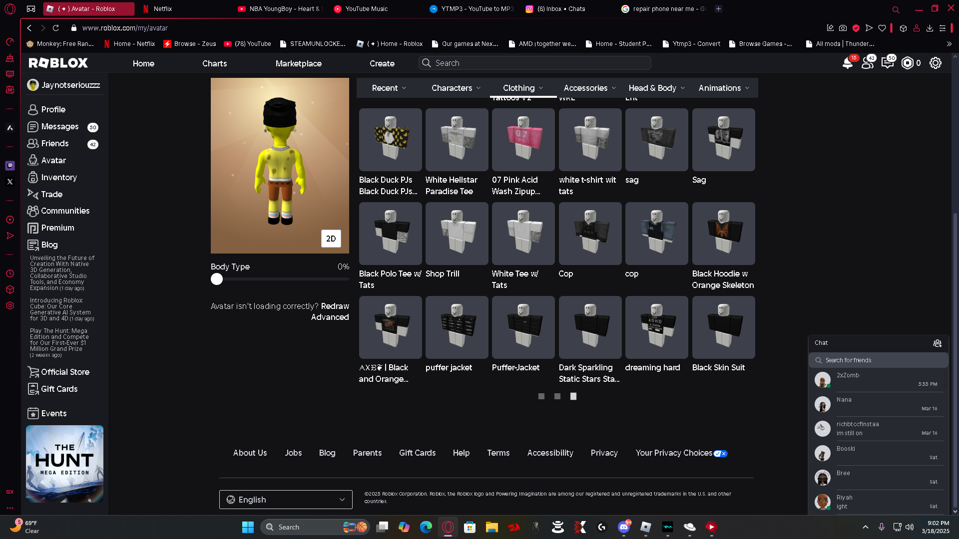Open Roblox settings gear

click(936, 63)
